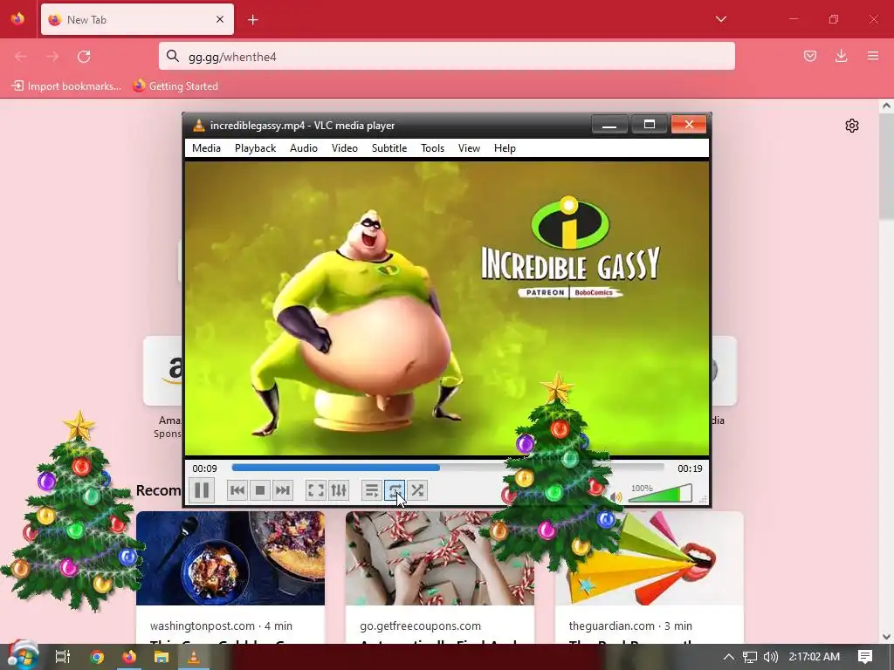Open the go.getfreecoupons.com card
The image size is (894, 670).
coord(440,578)
